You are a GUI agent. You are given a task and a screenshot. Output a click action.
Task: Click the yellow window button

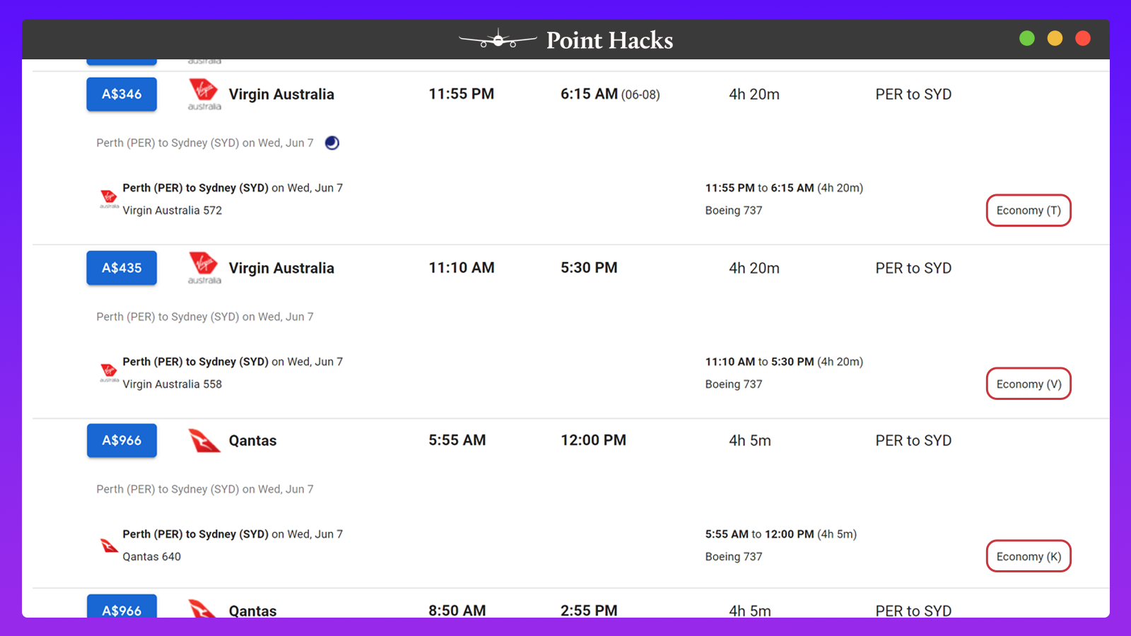[x=1055, y=38]
